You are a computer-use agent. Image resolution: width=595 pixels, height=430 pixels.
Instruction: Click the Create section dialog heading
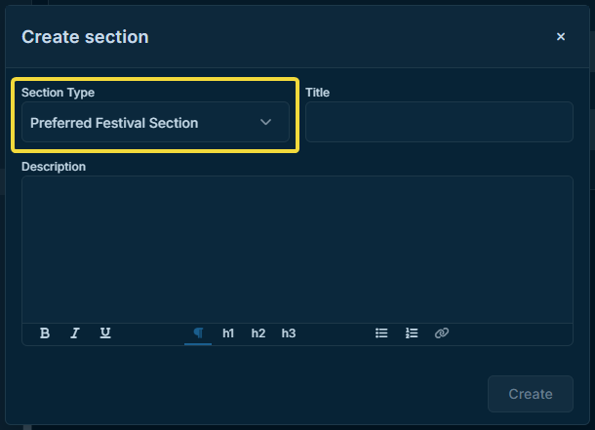(x=85, y=37)
